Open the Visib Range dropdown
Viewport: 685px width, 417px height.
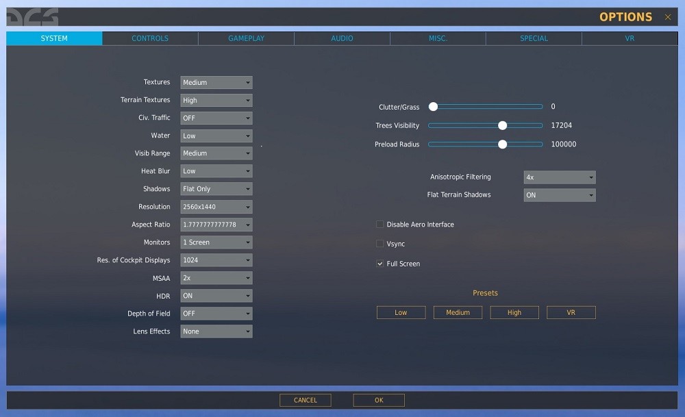click(x=216, y=153)
